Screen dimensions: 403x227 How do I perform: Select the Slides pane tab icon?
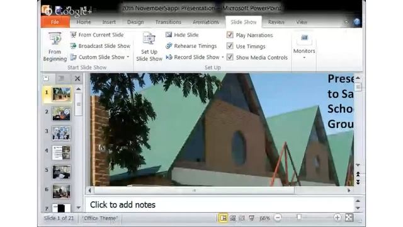[47, 78]
